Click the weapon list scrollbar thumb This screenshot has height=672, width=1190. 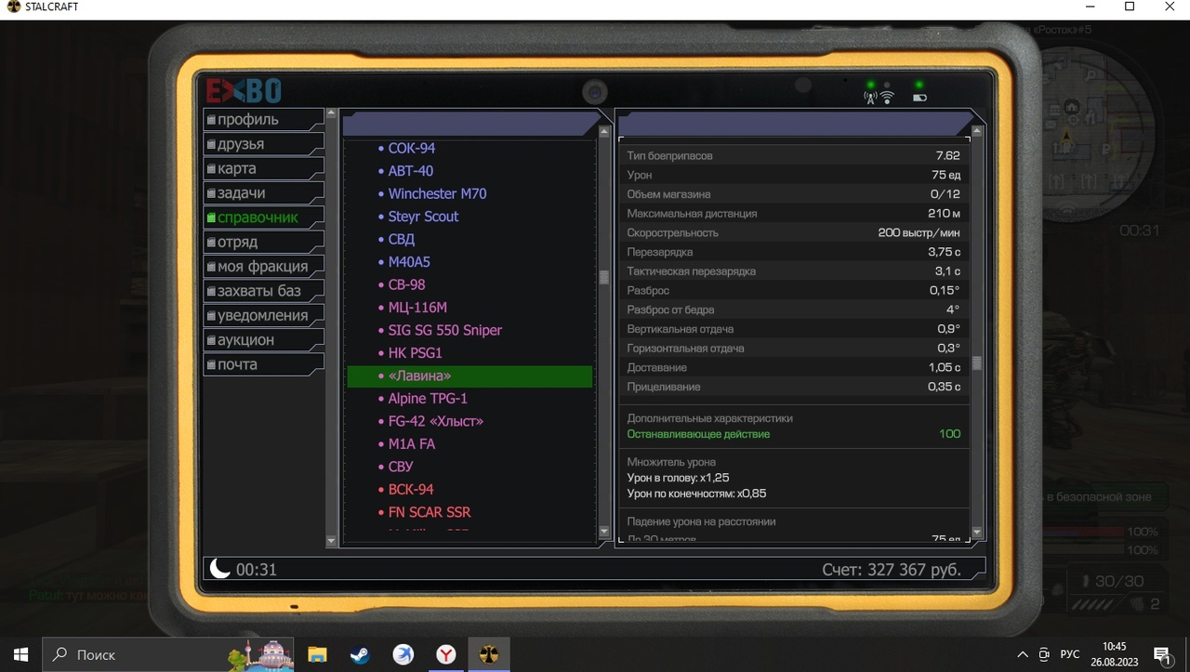coord(604,277)
